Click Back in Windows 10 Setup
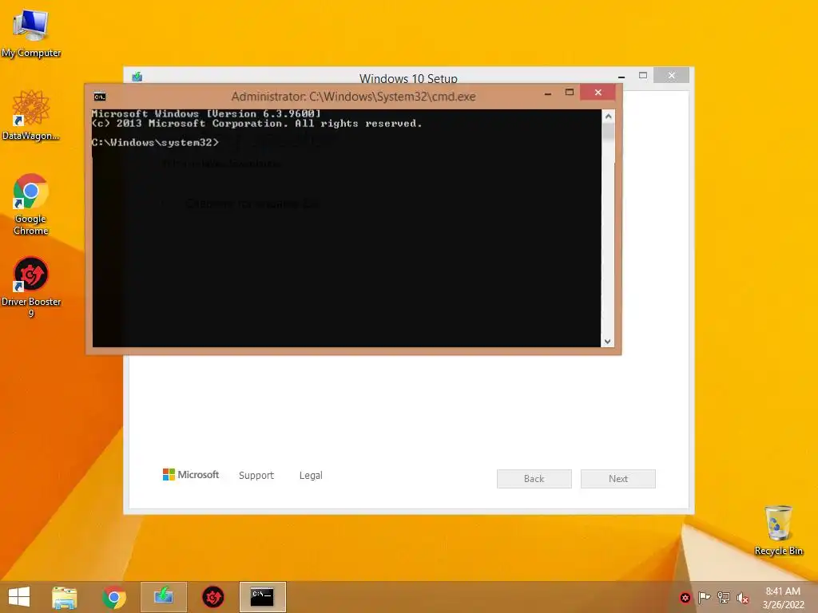 [x=534, y=479]
